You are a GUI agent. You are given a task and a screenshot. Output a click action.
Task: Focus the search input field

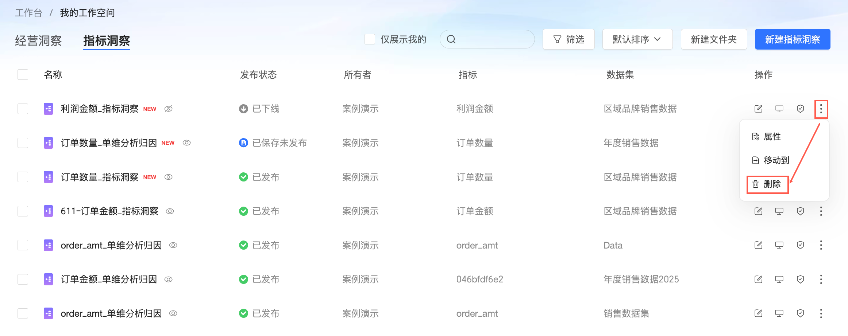487,39
